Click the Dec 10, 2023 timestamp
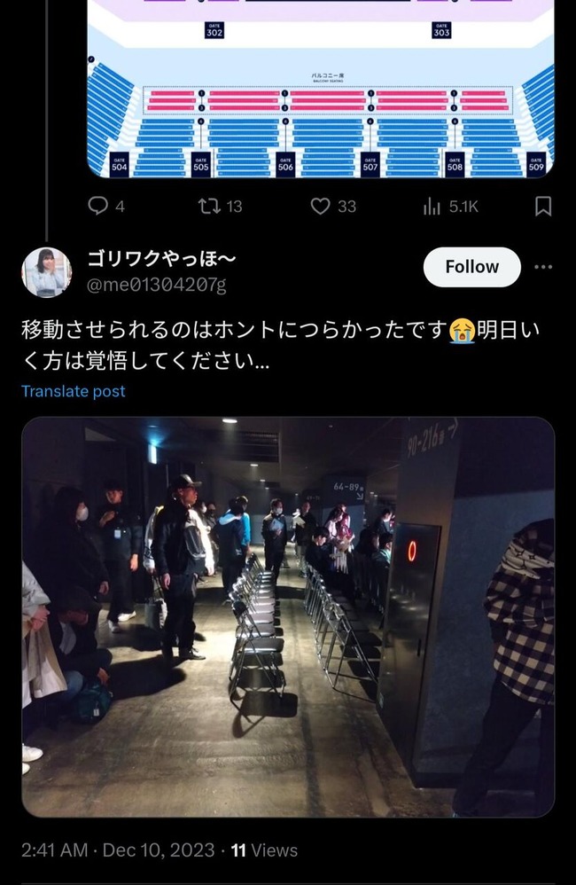 click(x=159, y=850)
